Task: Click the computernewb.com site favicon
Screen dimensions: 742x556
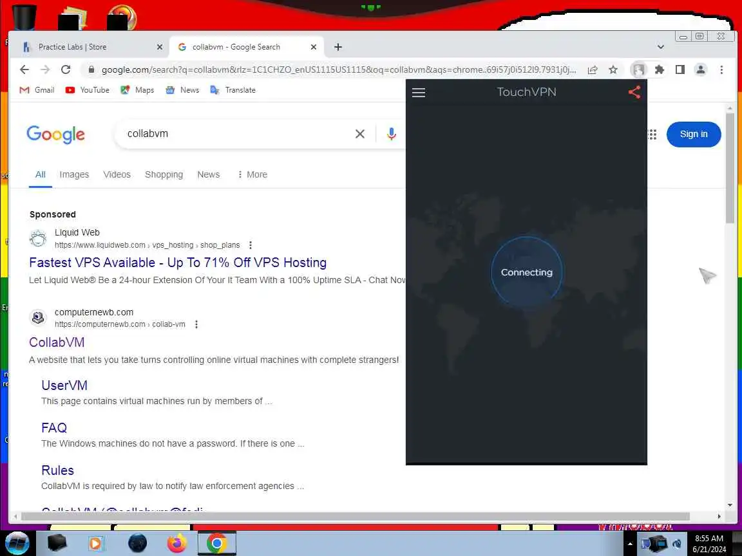Action: (38, 318)
